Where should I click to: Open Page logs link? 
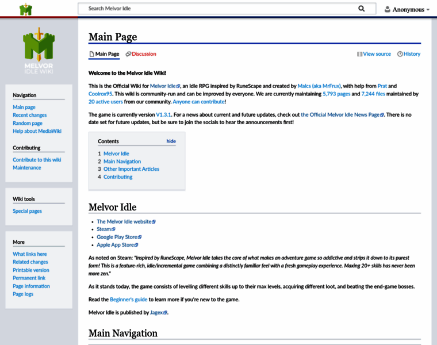(x=23, y=294)
